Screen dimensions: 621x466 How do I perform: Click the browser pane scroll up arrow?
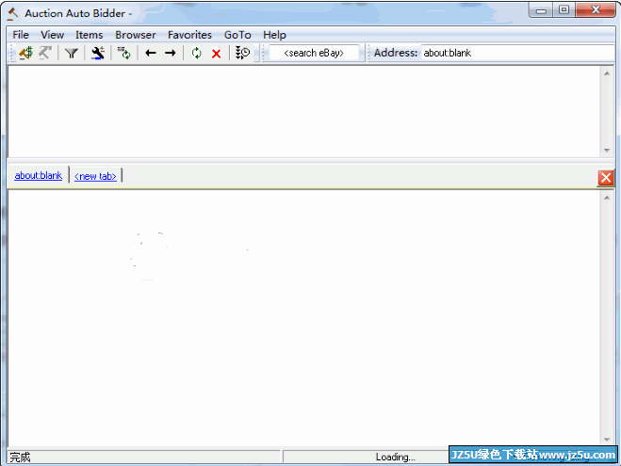point(607,198)
